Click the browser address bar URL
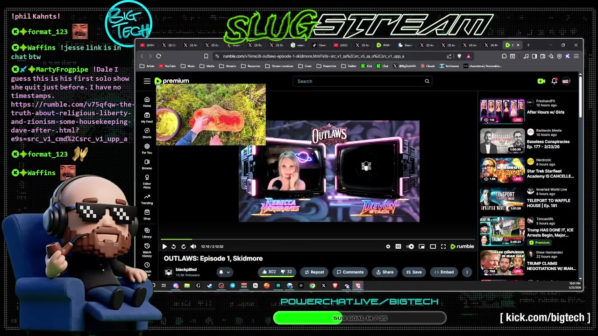 tap(313, 56)
